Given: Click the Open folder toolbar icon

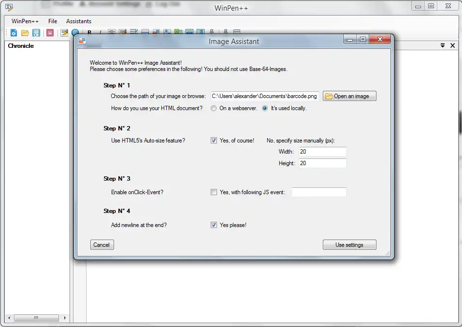Looking at the screenshot, I should pyautogui.click(x=25, y=33).
